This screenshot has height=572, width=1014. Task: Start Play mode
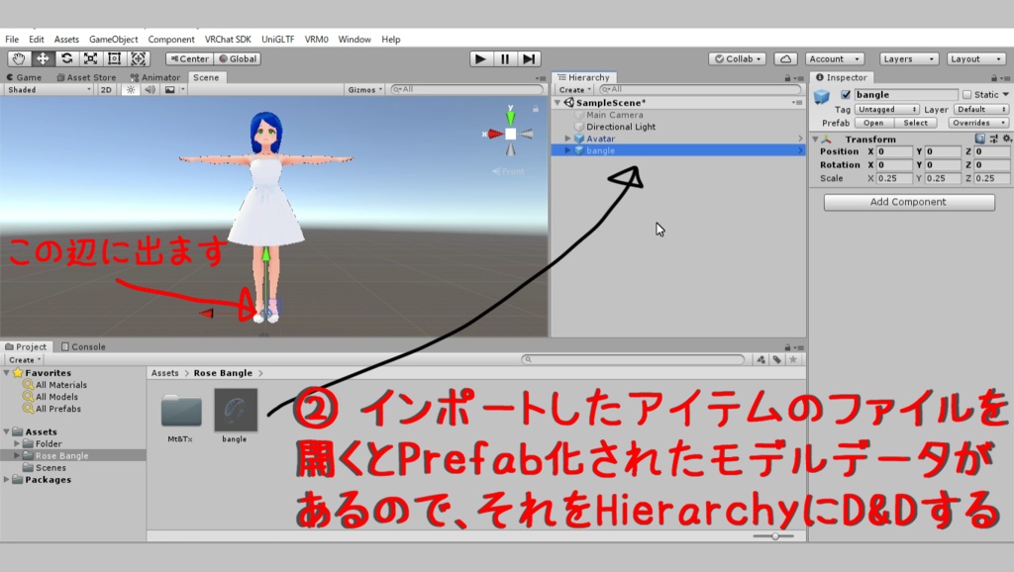pyautogui.click(x=480, y=58)
